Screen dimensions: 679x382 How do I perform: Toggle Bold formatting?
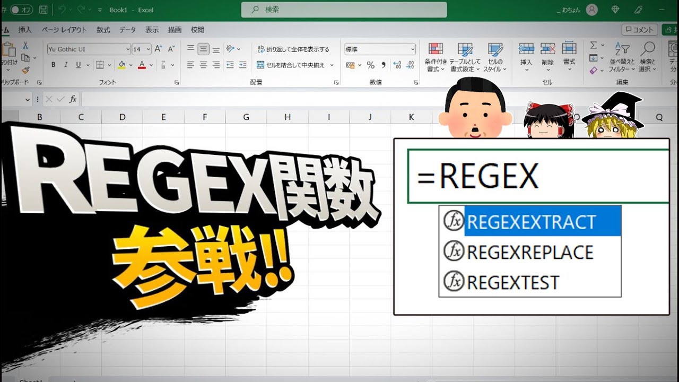[x=53, y=65]
